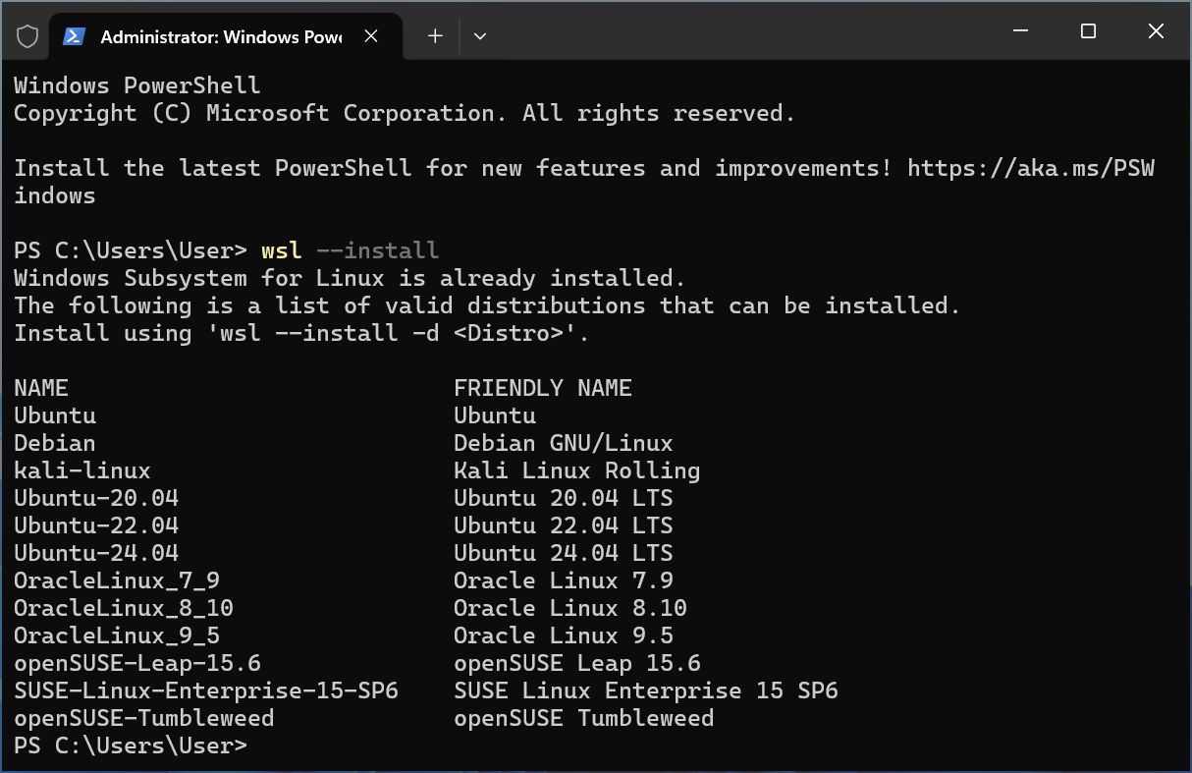Click the minimize icon in the title bar
The height and width of the screenshot is (773, 1192).
1019,31
